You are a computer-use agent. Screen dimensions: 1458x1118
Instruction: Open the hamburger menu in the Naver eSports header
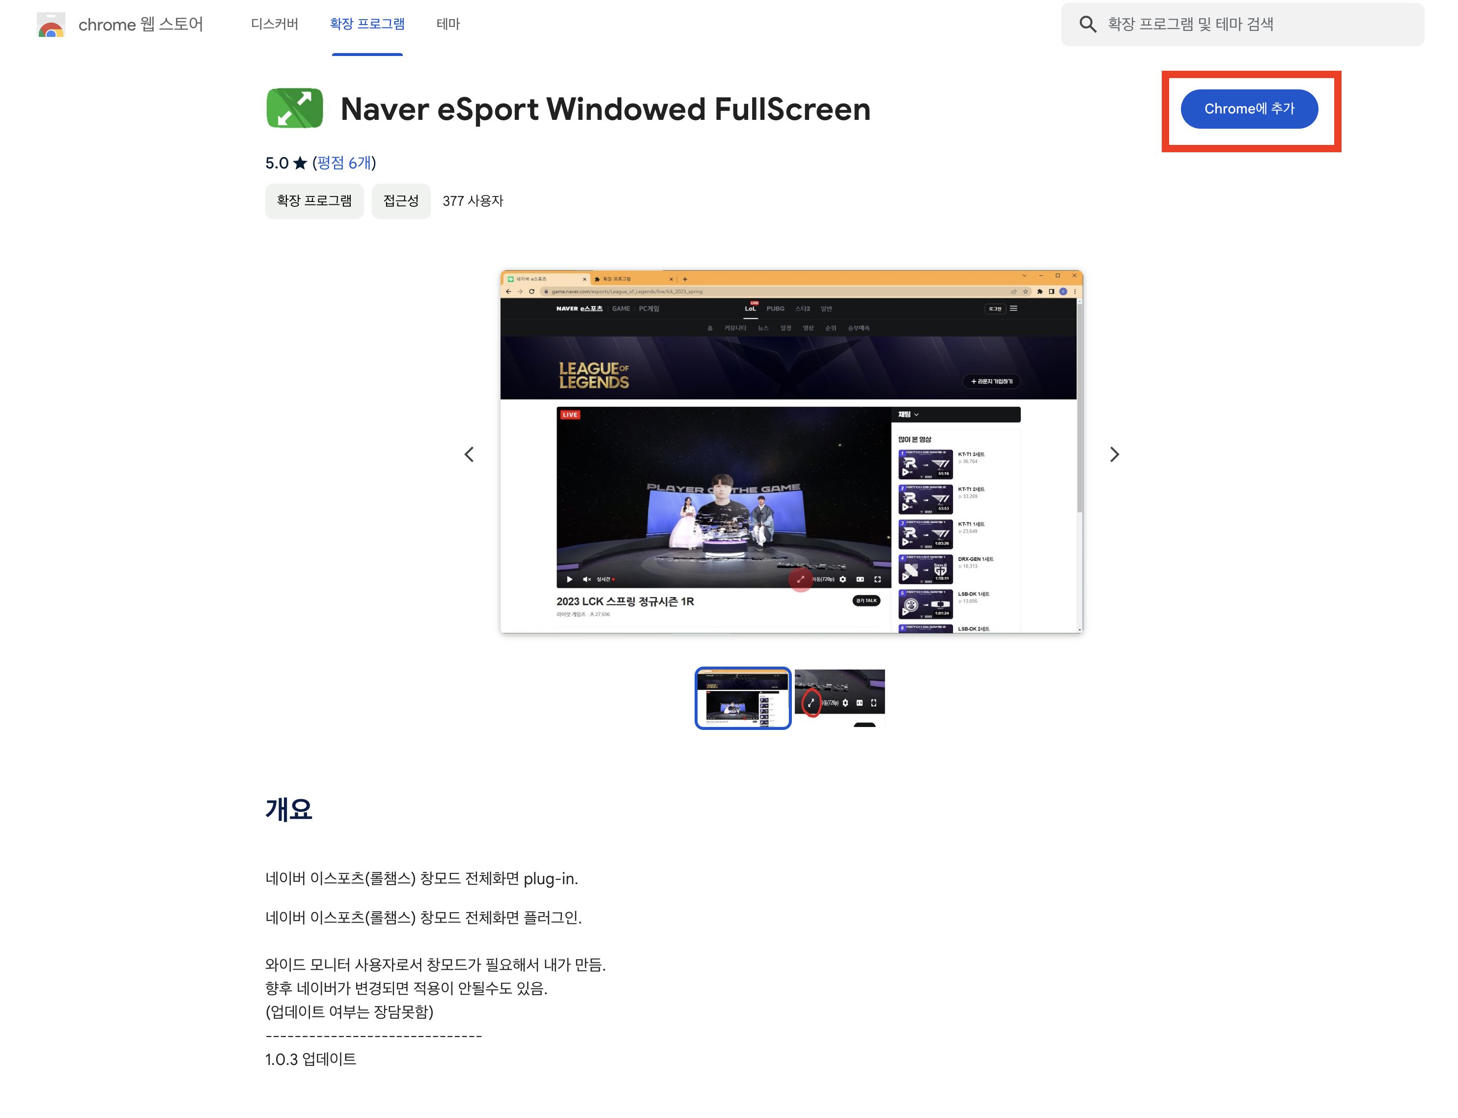(x=1013, y=309)
